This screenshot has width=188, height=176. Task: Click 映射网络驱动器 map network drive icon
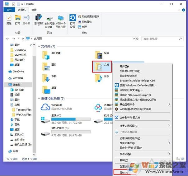pos(49,22)
